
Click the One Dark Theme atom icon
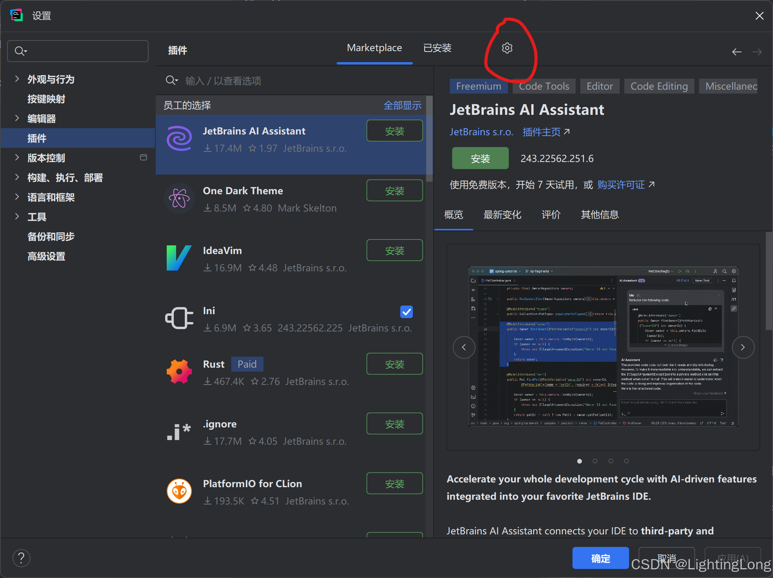179,198
